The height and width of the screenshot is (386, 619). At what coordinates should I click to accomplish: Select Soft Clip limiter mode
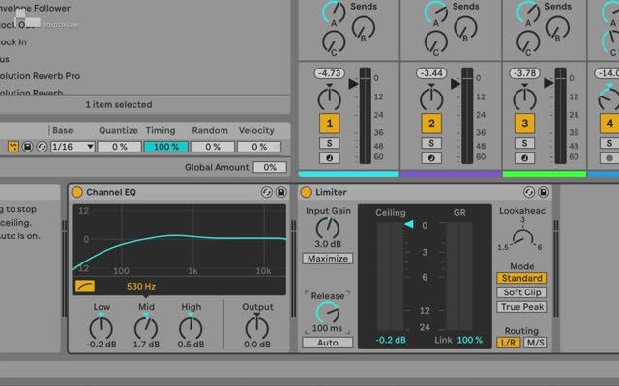[x=522, y=292]
